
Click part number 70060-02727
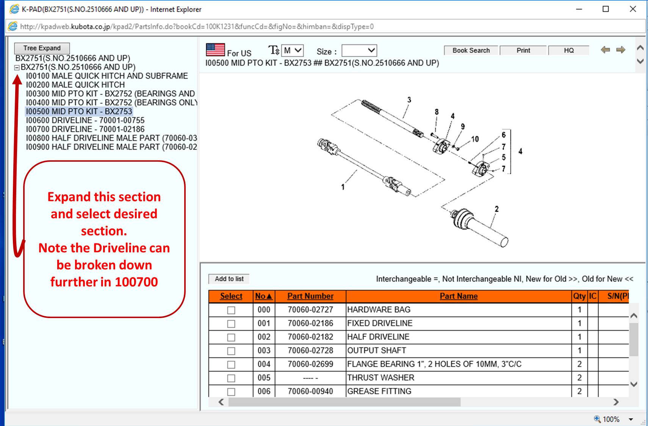310,310
